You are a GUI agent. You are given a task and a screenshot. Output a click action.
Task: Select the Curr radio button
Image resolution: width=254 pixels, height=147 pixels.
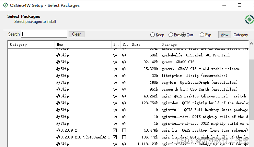[x=183, y=35]
